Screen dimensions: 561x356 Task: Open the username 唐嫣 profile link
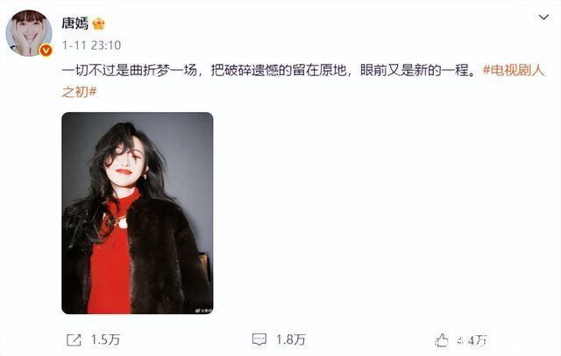click(x=75, y=24)
